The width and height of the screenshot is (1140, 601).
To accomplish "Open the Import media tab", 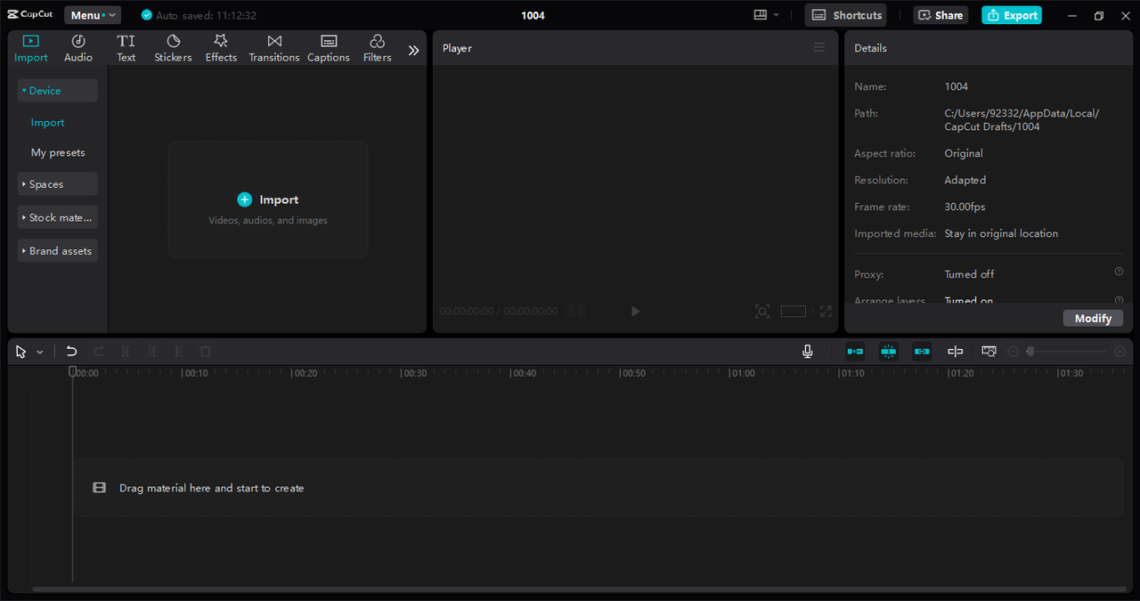I will [x=30, y=48].
